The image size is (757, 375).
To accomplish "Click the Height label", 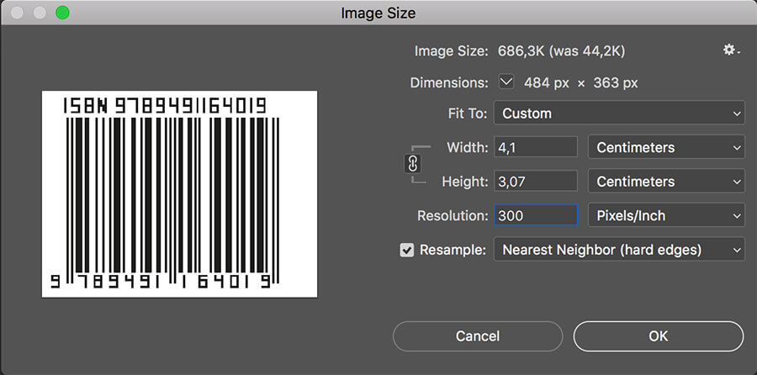I will tap(465, 182).
